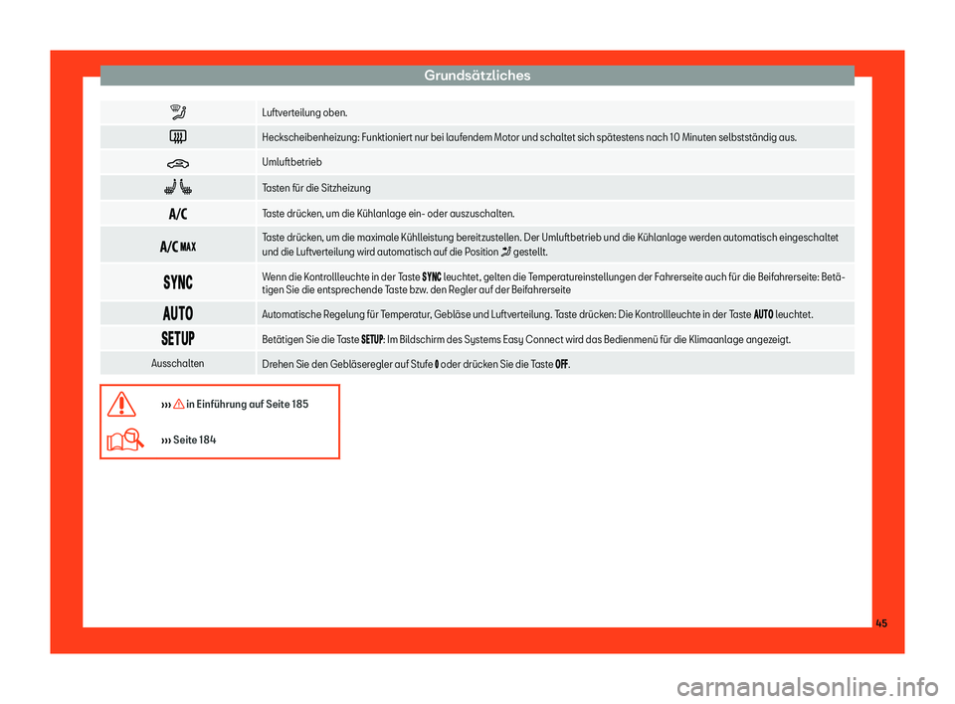
Task: Click 'Drehen Sie den Gebläseregler' text
Action: click(416, 365)
